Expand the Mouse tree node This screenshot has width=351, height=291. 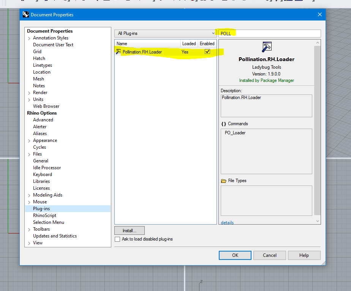[x=29, y=202]
